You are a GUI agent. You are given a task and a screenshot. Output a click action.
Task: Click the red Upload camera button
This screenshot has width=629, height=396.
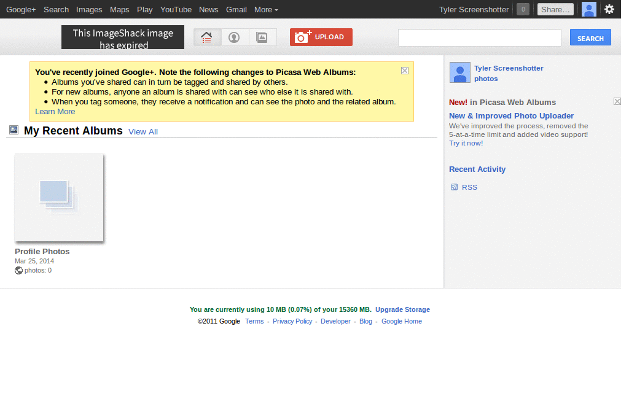(x=321, y=37)
